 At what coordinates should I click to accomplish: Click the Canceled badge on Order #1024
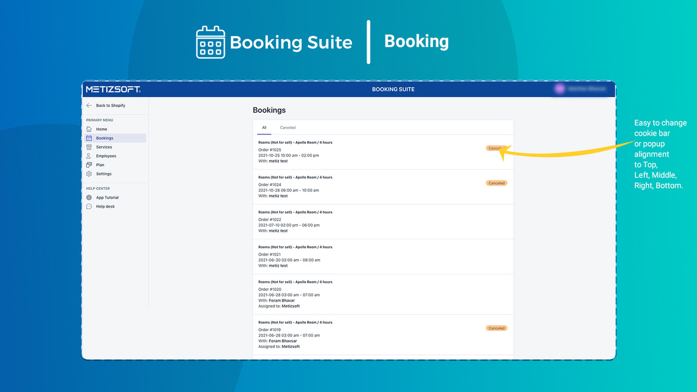496,183
